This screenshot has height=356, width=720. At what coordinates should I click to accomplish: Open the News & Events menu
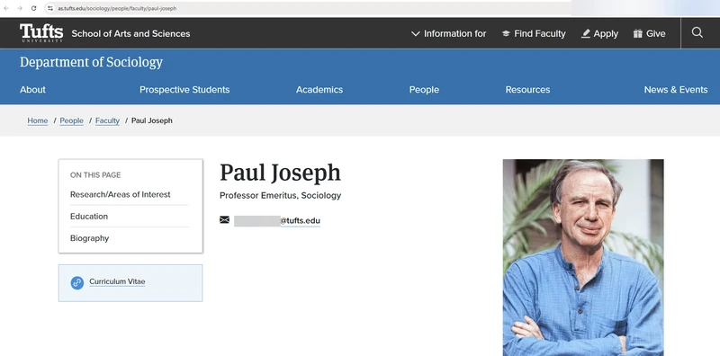tap(676, 90)
